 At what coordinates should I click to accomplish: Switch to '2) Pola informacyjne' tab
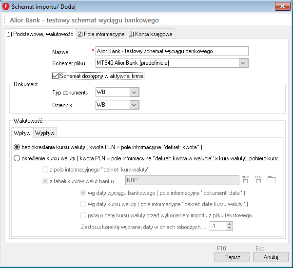(x=101, y=34)
